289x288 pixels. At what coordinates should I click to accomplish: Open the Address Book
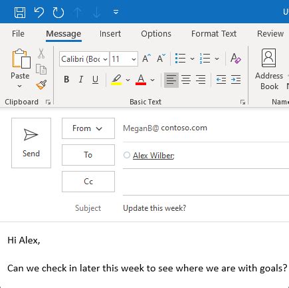(x=269, y=69)
